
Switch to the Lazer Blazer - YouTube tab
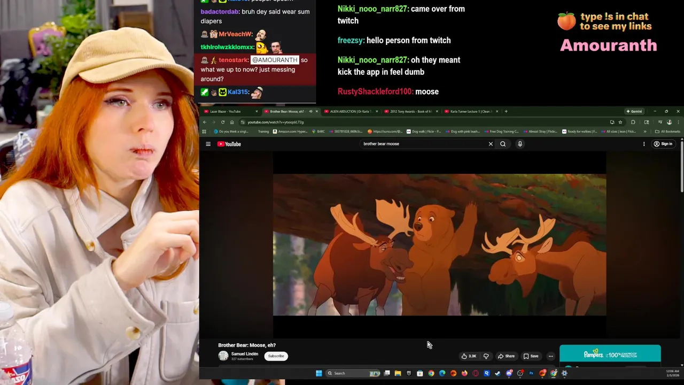click(x=229, y=111)
